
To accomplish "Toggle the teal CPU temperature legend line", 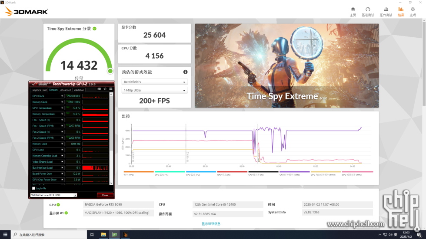I will tap(170, 172).
